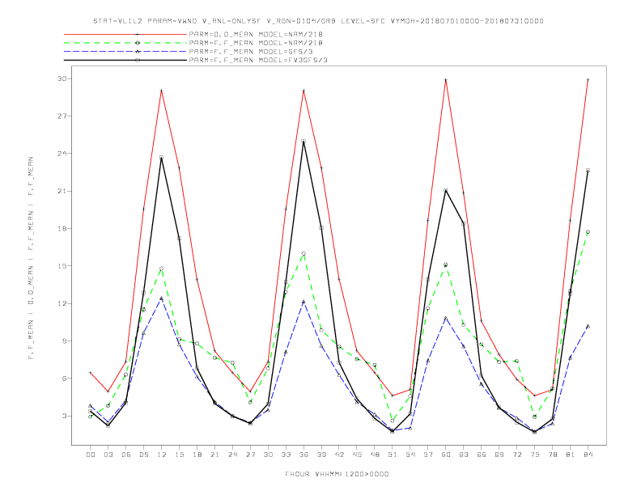Click x-axis tick label 78

[552, 455]
